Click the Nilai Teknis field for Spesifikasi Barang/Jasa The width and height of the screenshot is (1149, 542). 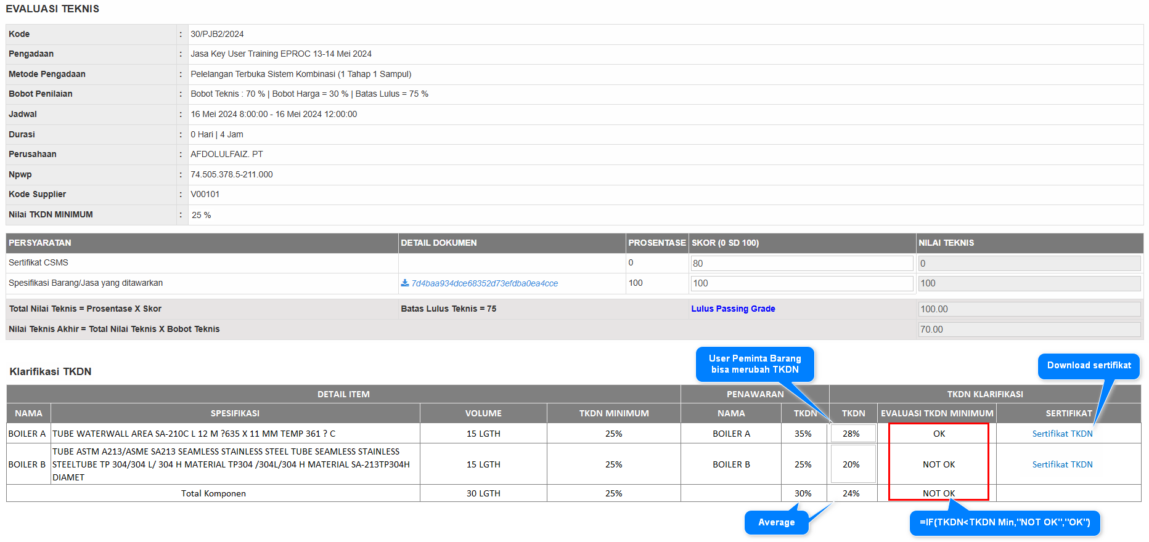(1029, 283)
